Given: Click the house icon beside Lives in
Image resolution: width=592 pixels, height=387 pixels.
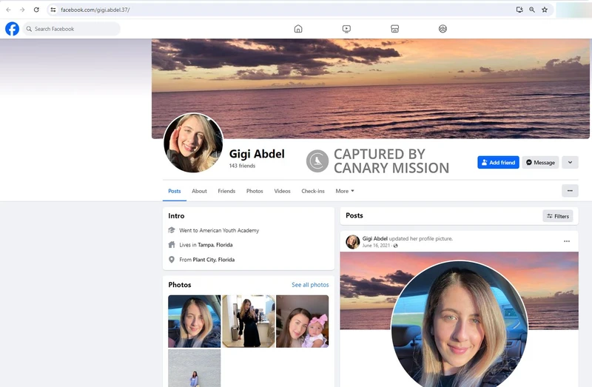Looking at the screenshot, I should [172, 245].
